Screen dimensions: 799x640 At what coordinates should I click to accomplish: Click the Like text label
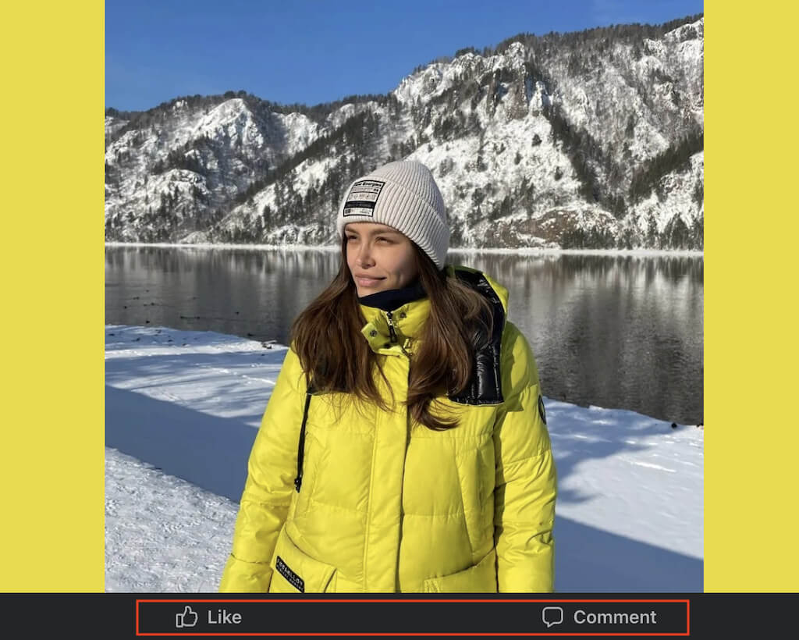coord(224,617)
